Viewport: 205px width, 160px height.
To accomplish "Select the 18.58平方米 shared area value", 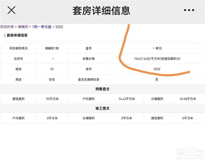I will [187, 99].
